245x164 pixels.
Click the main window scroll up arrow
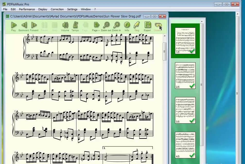(238, 14)
